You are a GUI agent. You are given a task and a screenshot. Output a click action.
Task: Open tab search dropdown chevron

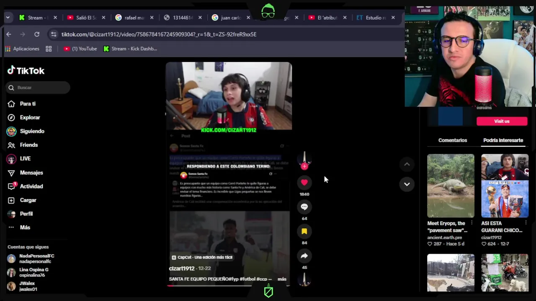tap(8, 18)
